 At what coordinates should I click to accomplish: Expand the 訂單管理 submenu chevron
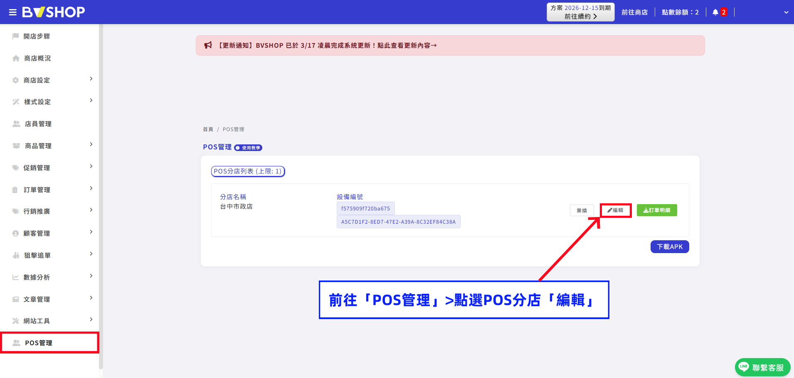pos(91,188)
